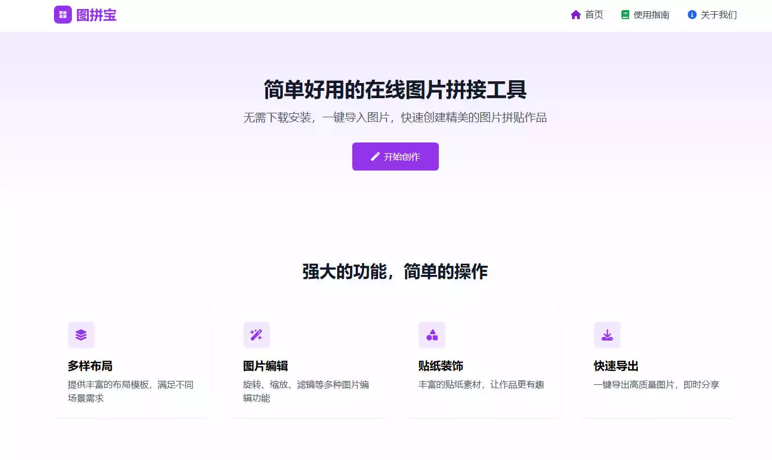Click the layers icon on 多样布局 card
This screenshot has width=772, height=460.
(x=81, y=335)
